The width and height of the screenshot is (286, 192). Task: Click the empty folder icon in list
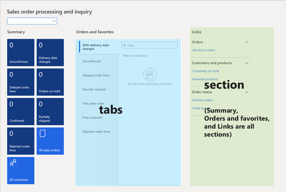[x=150, y=75]
